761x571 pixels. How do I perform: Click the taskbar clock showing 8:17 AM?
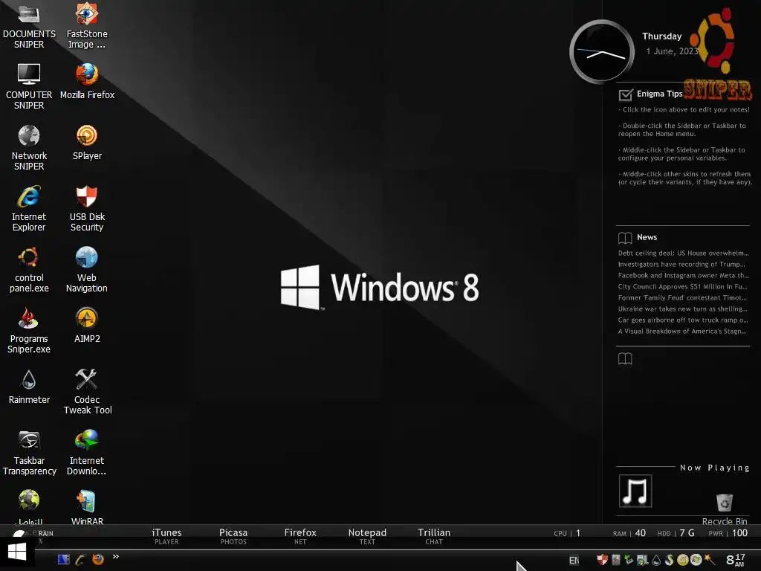(735, 559)
